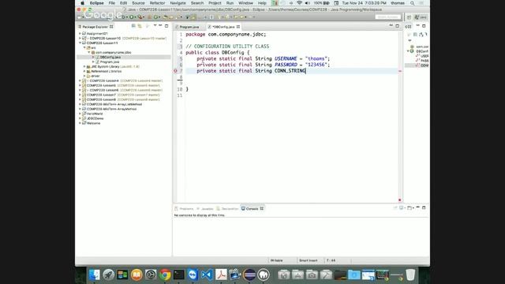Expand DBConfig.java in Package Explorer
The height and width of the screenshot is (284, 505).
click(93, 57)
